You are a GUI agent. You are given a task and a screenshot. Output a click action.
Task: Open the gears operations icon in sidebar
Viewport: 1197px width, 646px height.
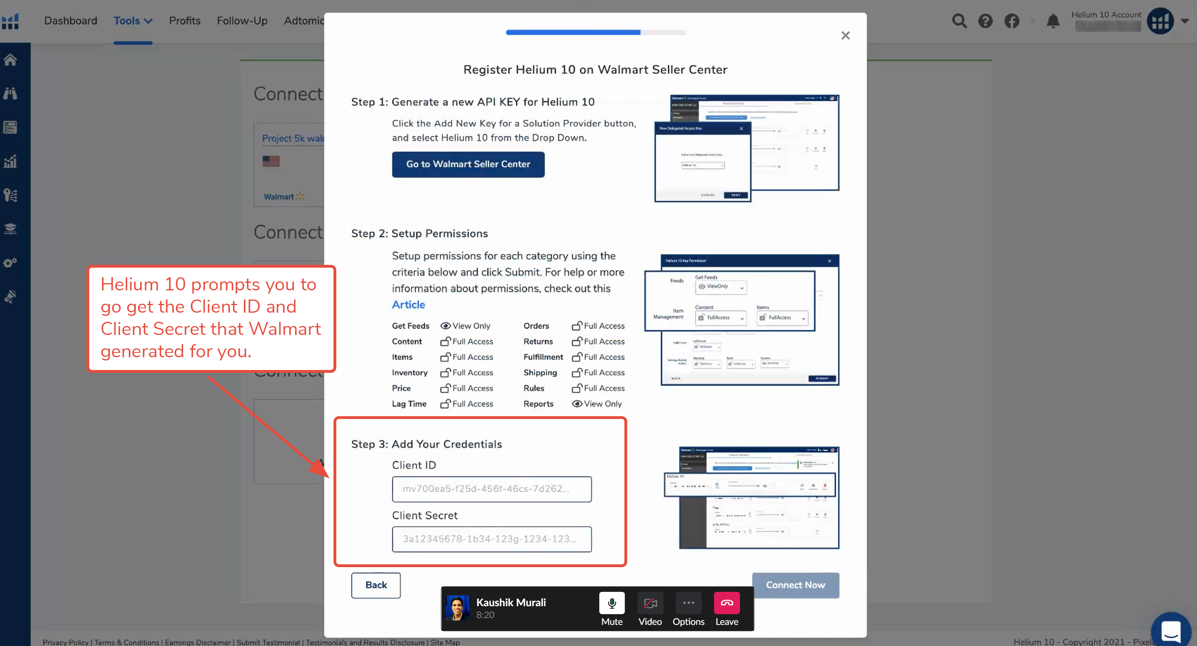coord(10,262)
